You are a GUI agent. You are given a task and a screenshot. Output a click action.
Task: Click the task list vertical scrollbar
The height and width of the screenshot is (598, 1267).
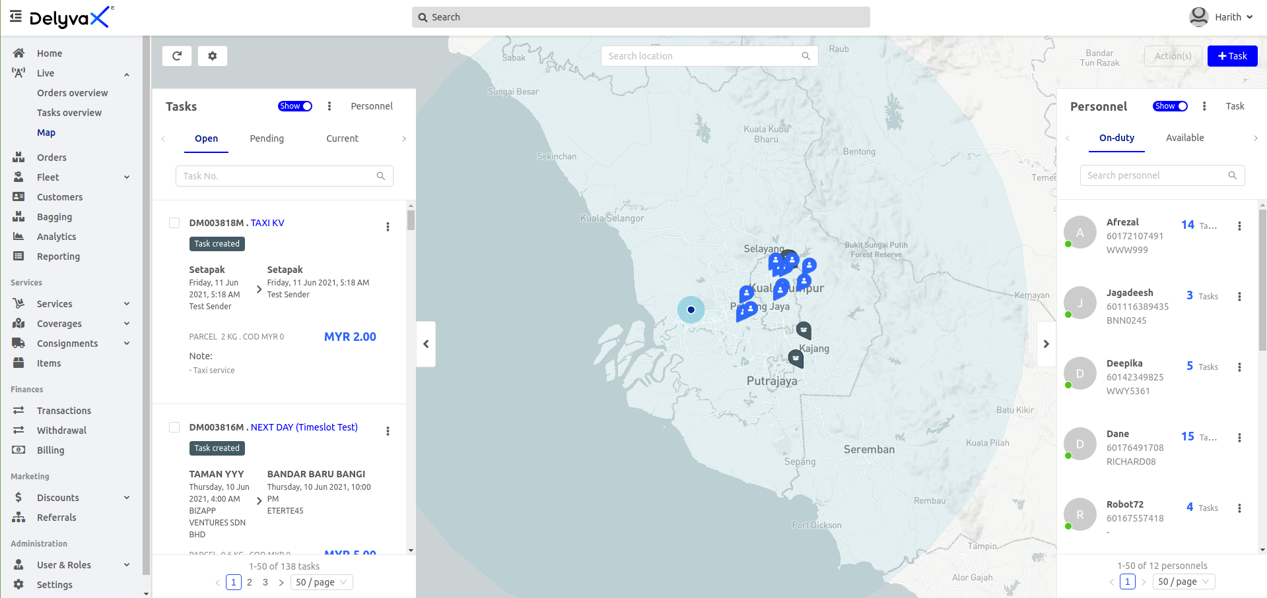(x=411, y=220)
